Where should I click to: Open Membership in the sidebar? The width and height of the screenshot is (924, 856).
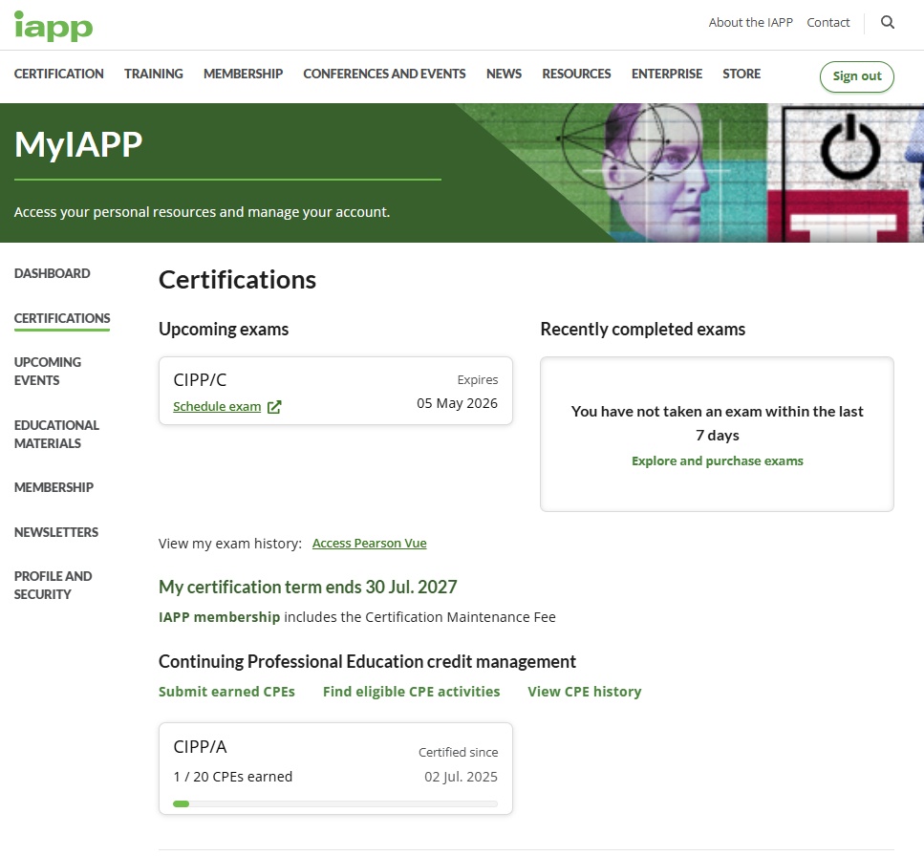point(54,487)
